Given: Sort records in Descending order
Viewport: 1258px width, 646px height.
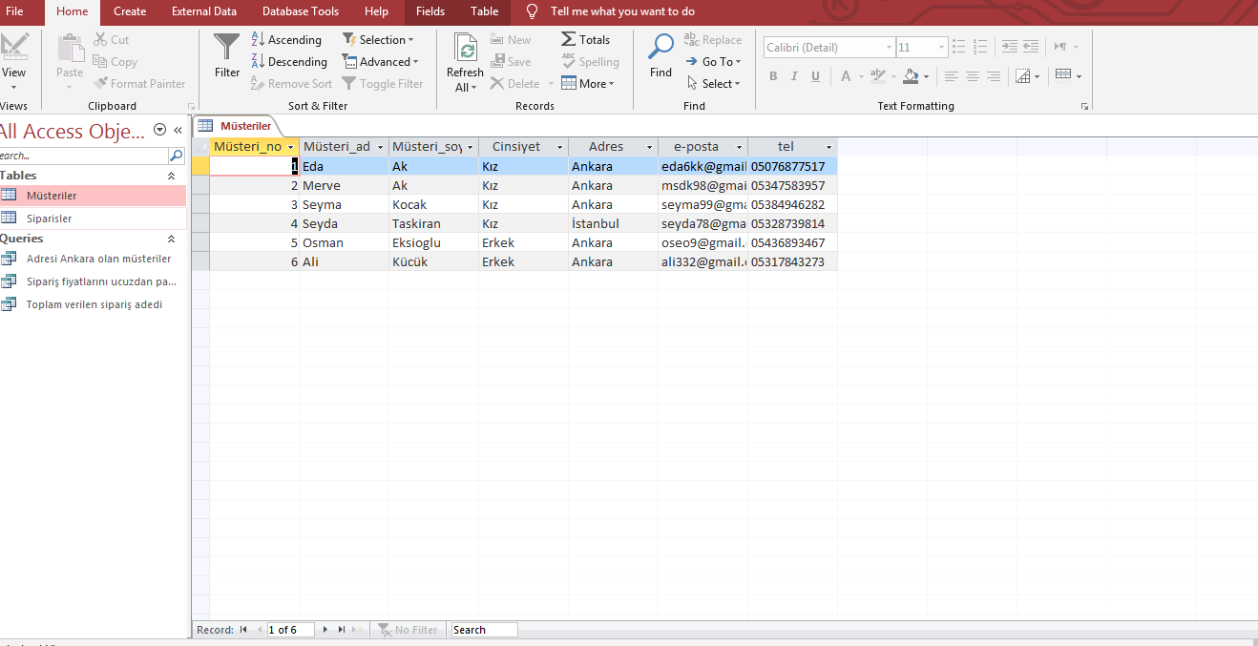Looking at the screenshot, I should 288,62.
